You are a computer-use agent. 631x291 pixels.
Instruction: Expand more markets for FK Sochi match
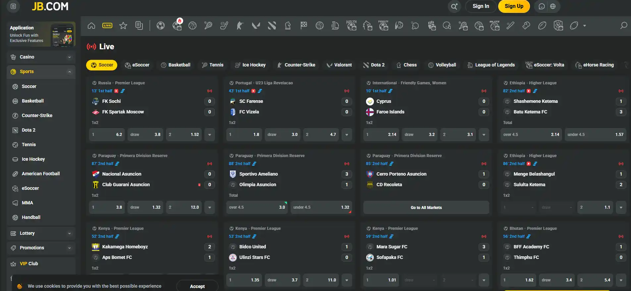coord(210,135)
